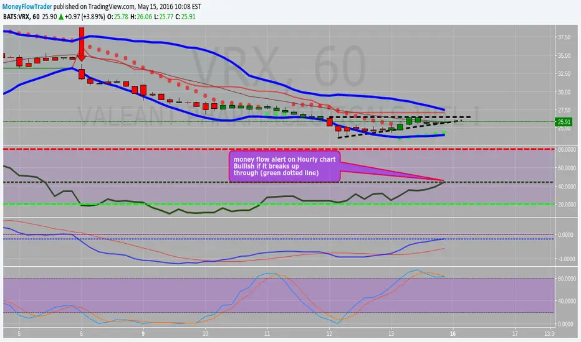
Task: Click the date label 17 on time axis
Action: click(x=515, y=333)
